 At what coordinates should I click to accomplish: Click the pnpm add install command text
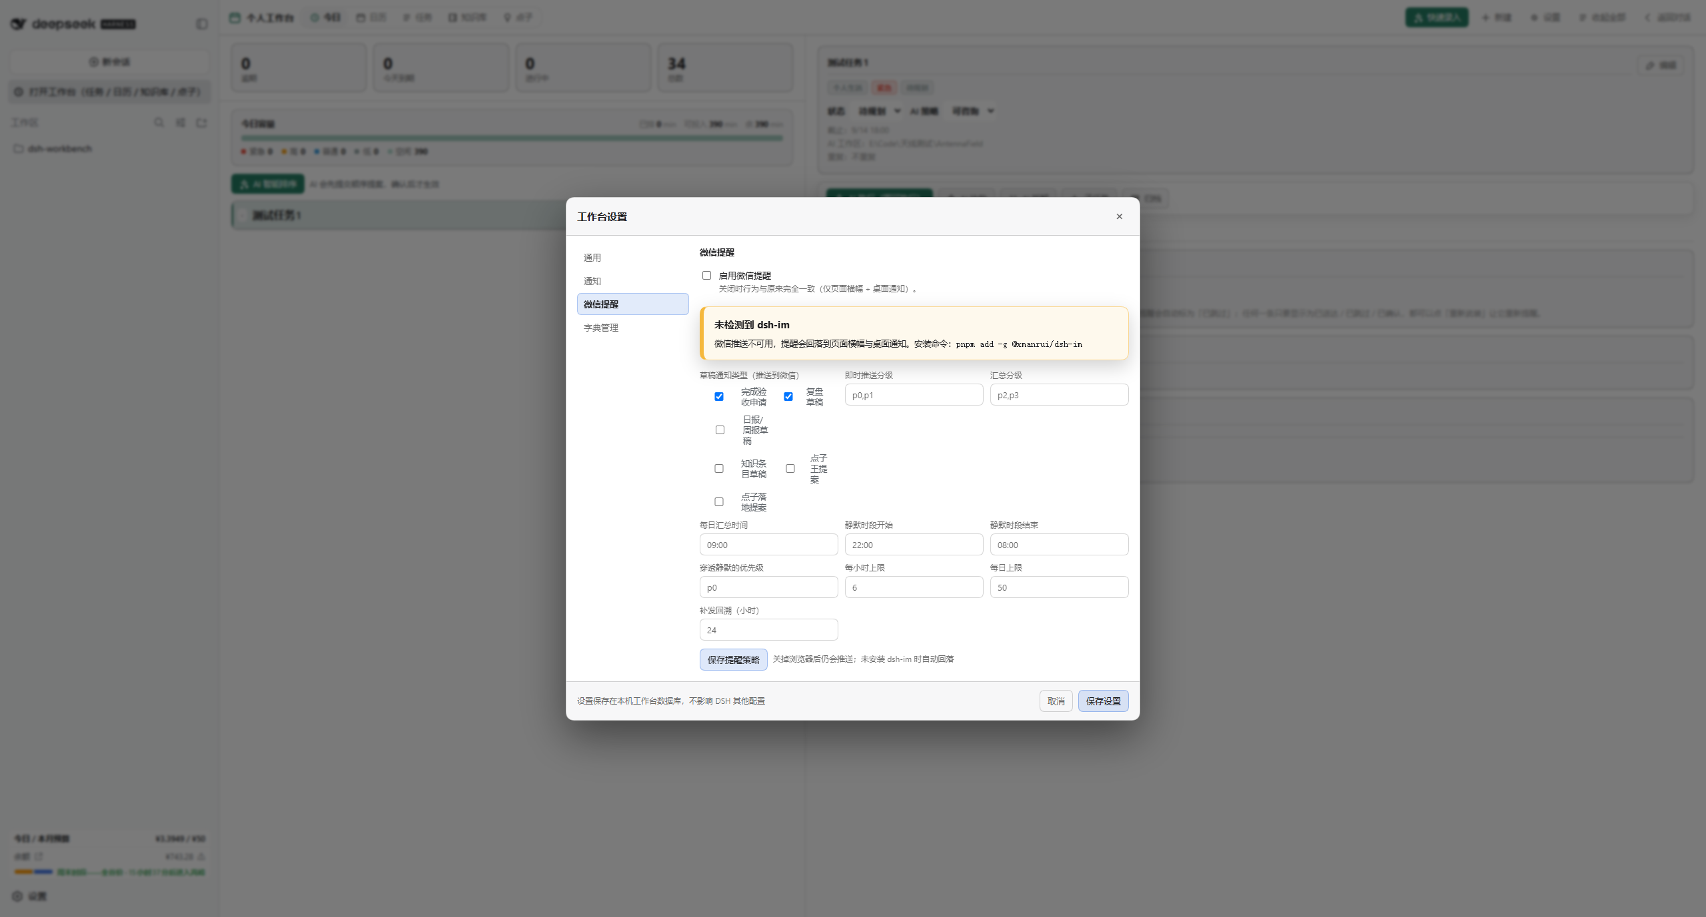tap(1019, 344)
